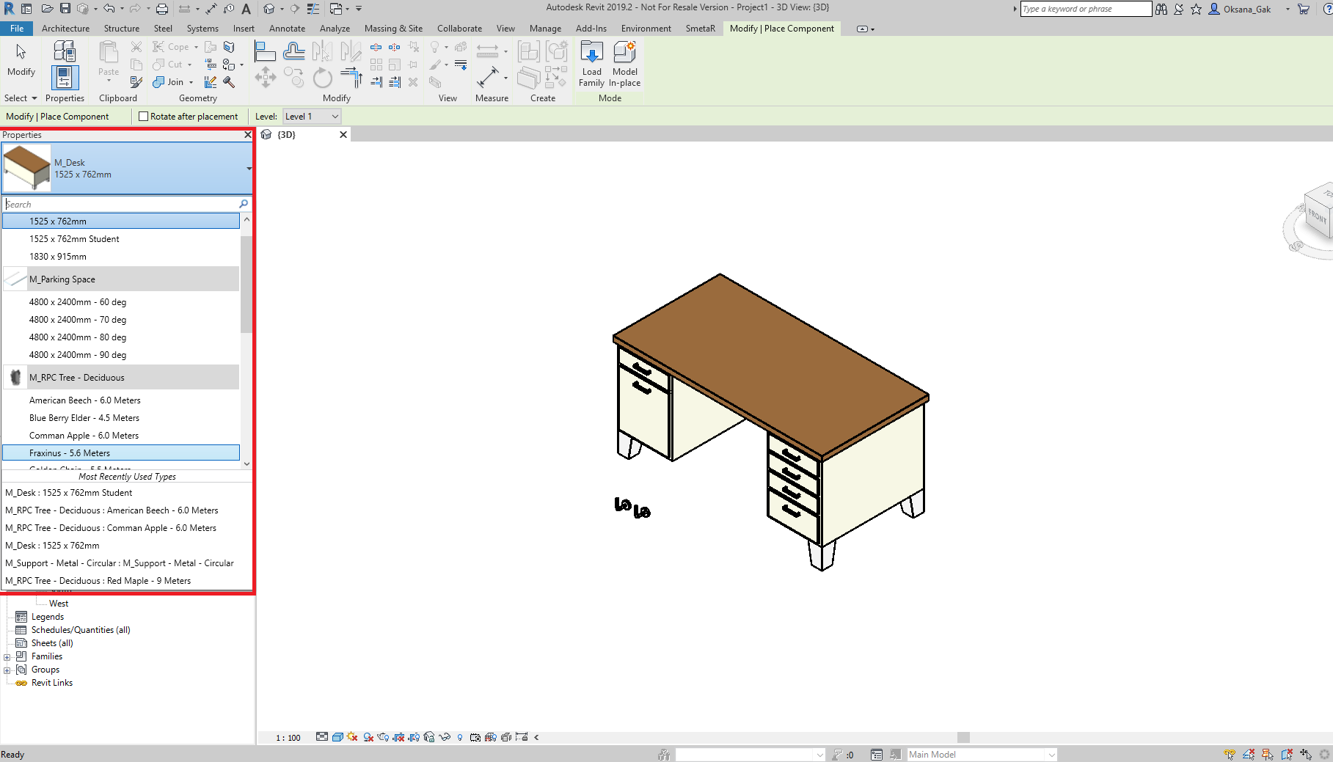This screenshot has width=1333, height=762.
Task: Click the type selector Search field
Action: tap(126, 204)
